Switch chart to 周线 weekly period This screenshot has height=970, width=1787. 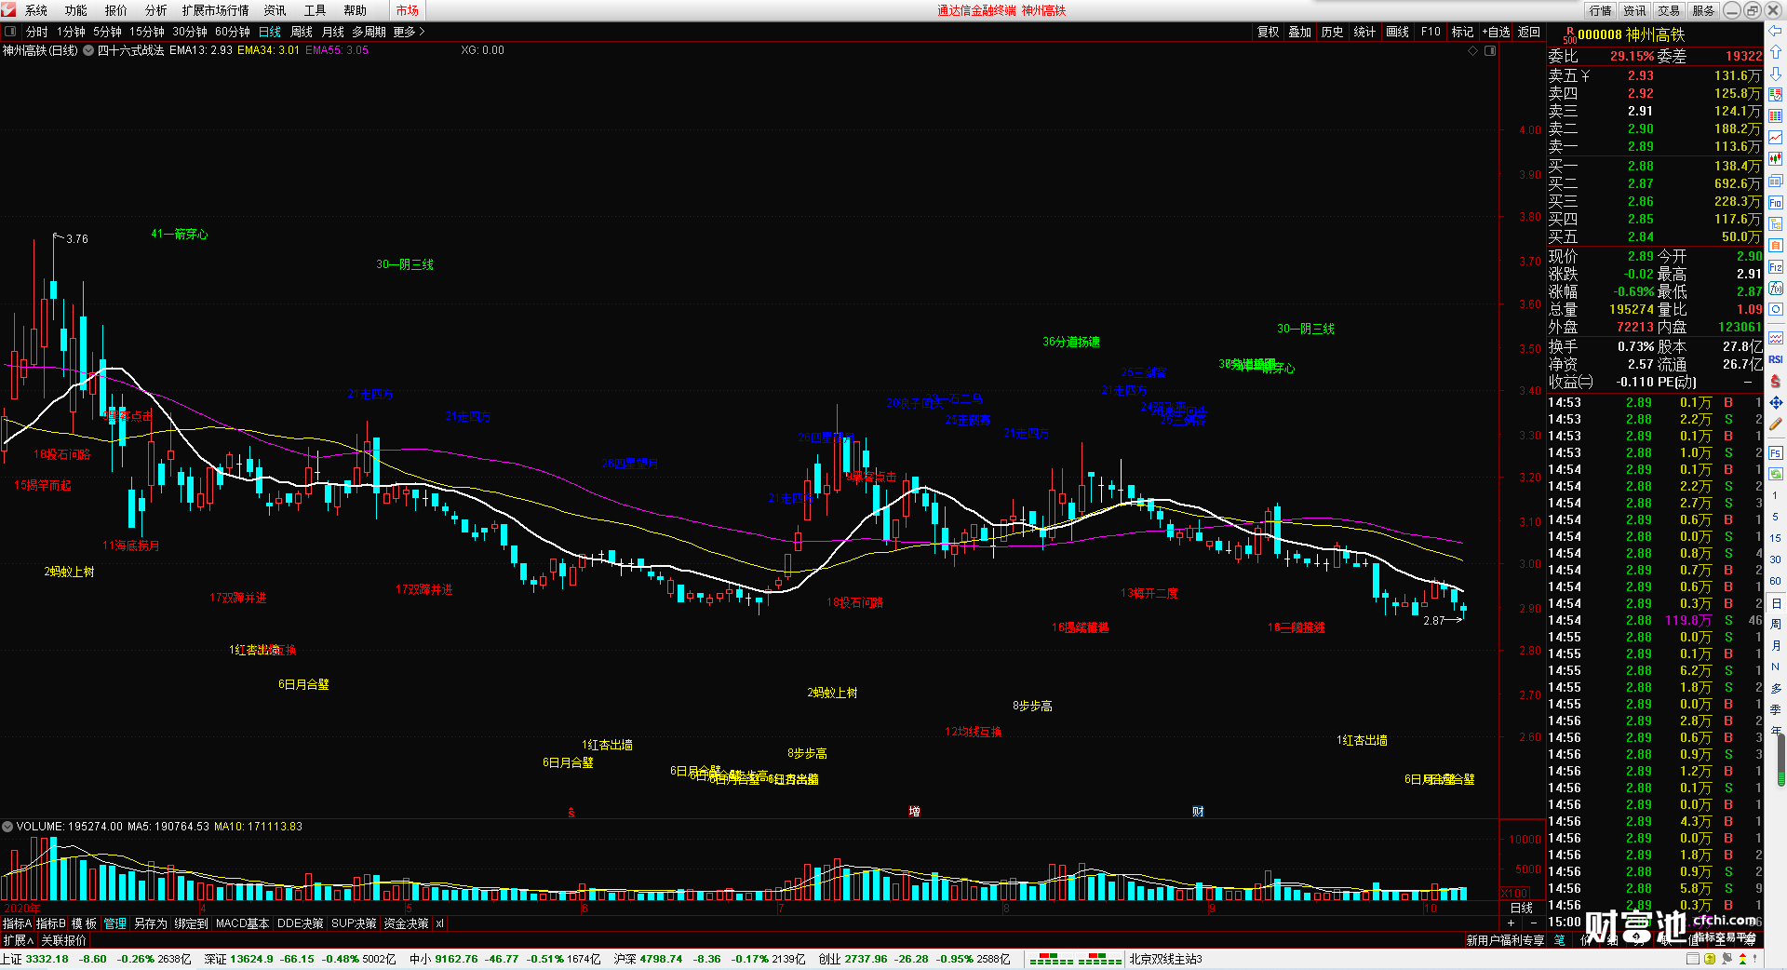tap(302, 32)
